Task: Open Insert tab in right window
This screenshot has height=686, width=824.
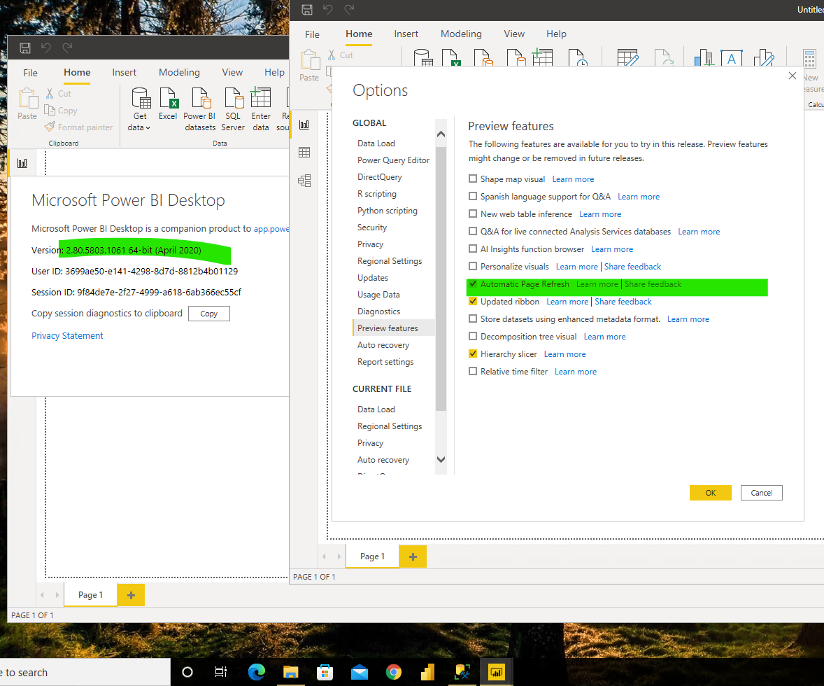Action: (x=406, y=34)
